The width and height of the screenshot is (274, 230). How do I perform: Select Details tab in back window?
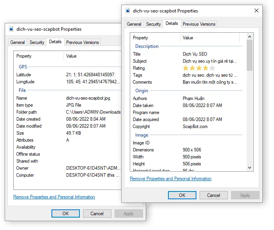(55, 42)
